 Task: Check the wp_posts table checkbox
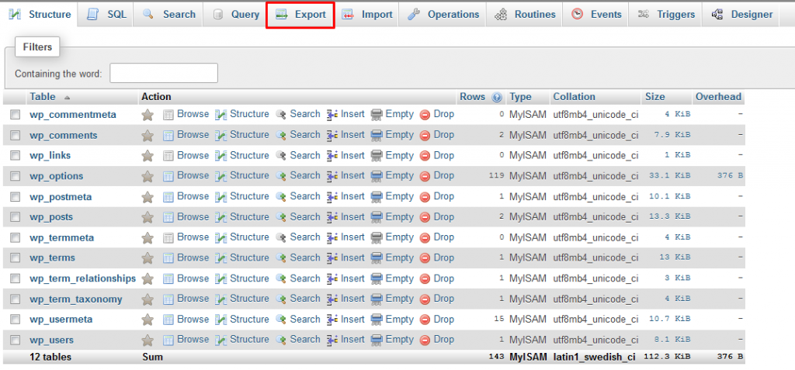coord(16,217)
